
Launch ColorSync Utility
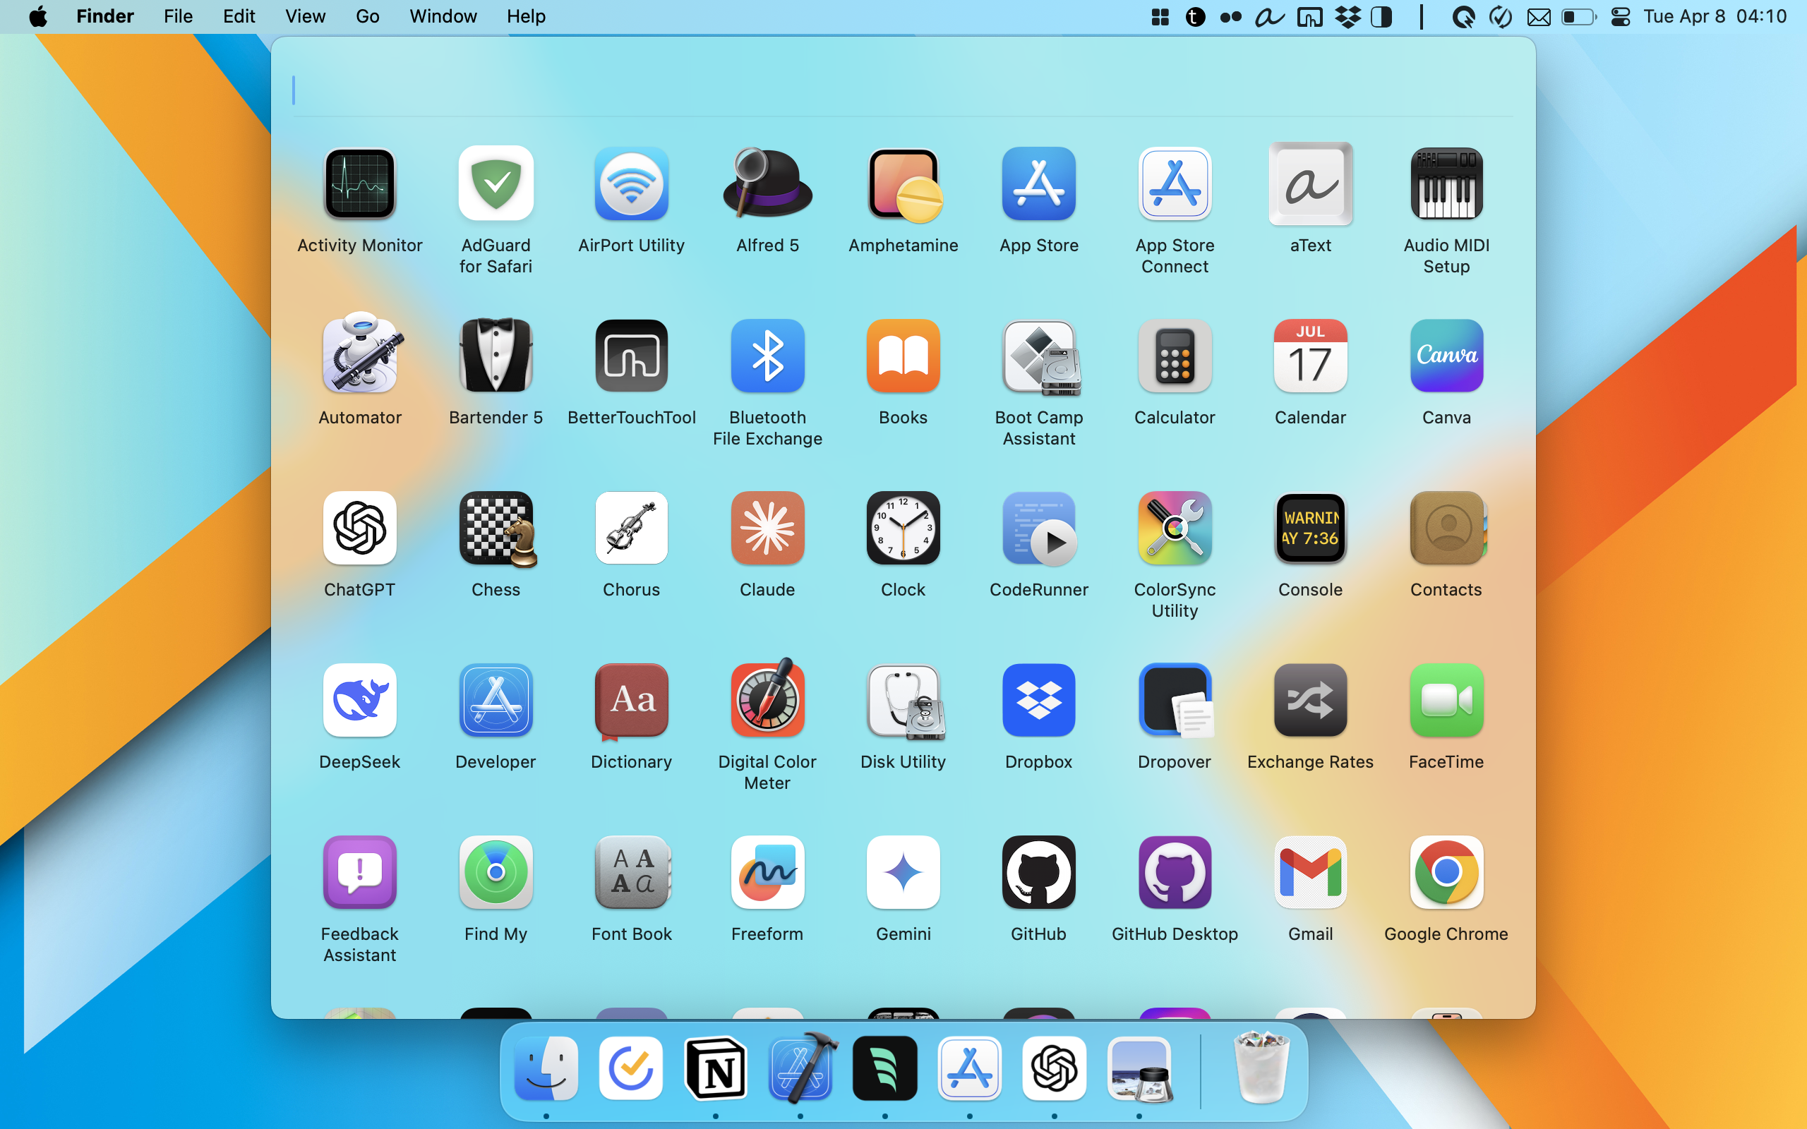pyautogui.click(x=1174, y=528)
